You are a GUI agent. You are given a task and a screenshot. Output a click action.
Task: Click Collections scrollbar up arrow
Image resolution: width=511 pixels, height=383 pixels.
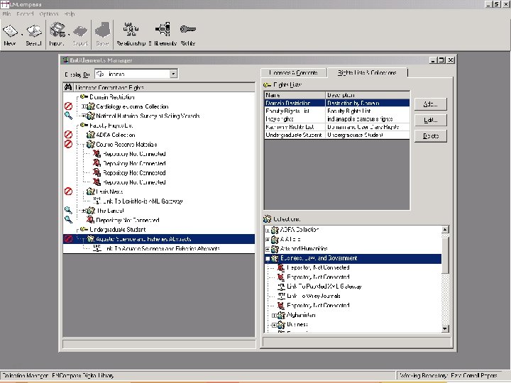pos(445,229)
